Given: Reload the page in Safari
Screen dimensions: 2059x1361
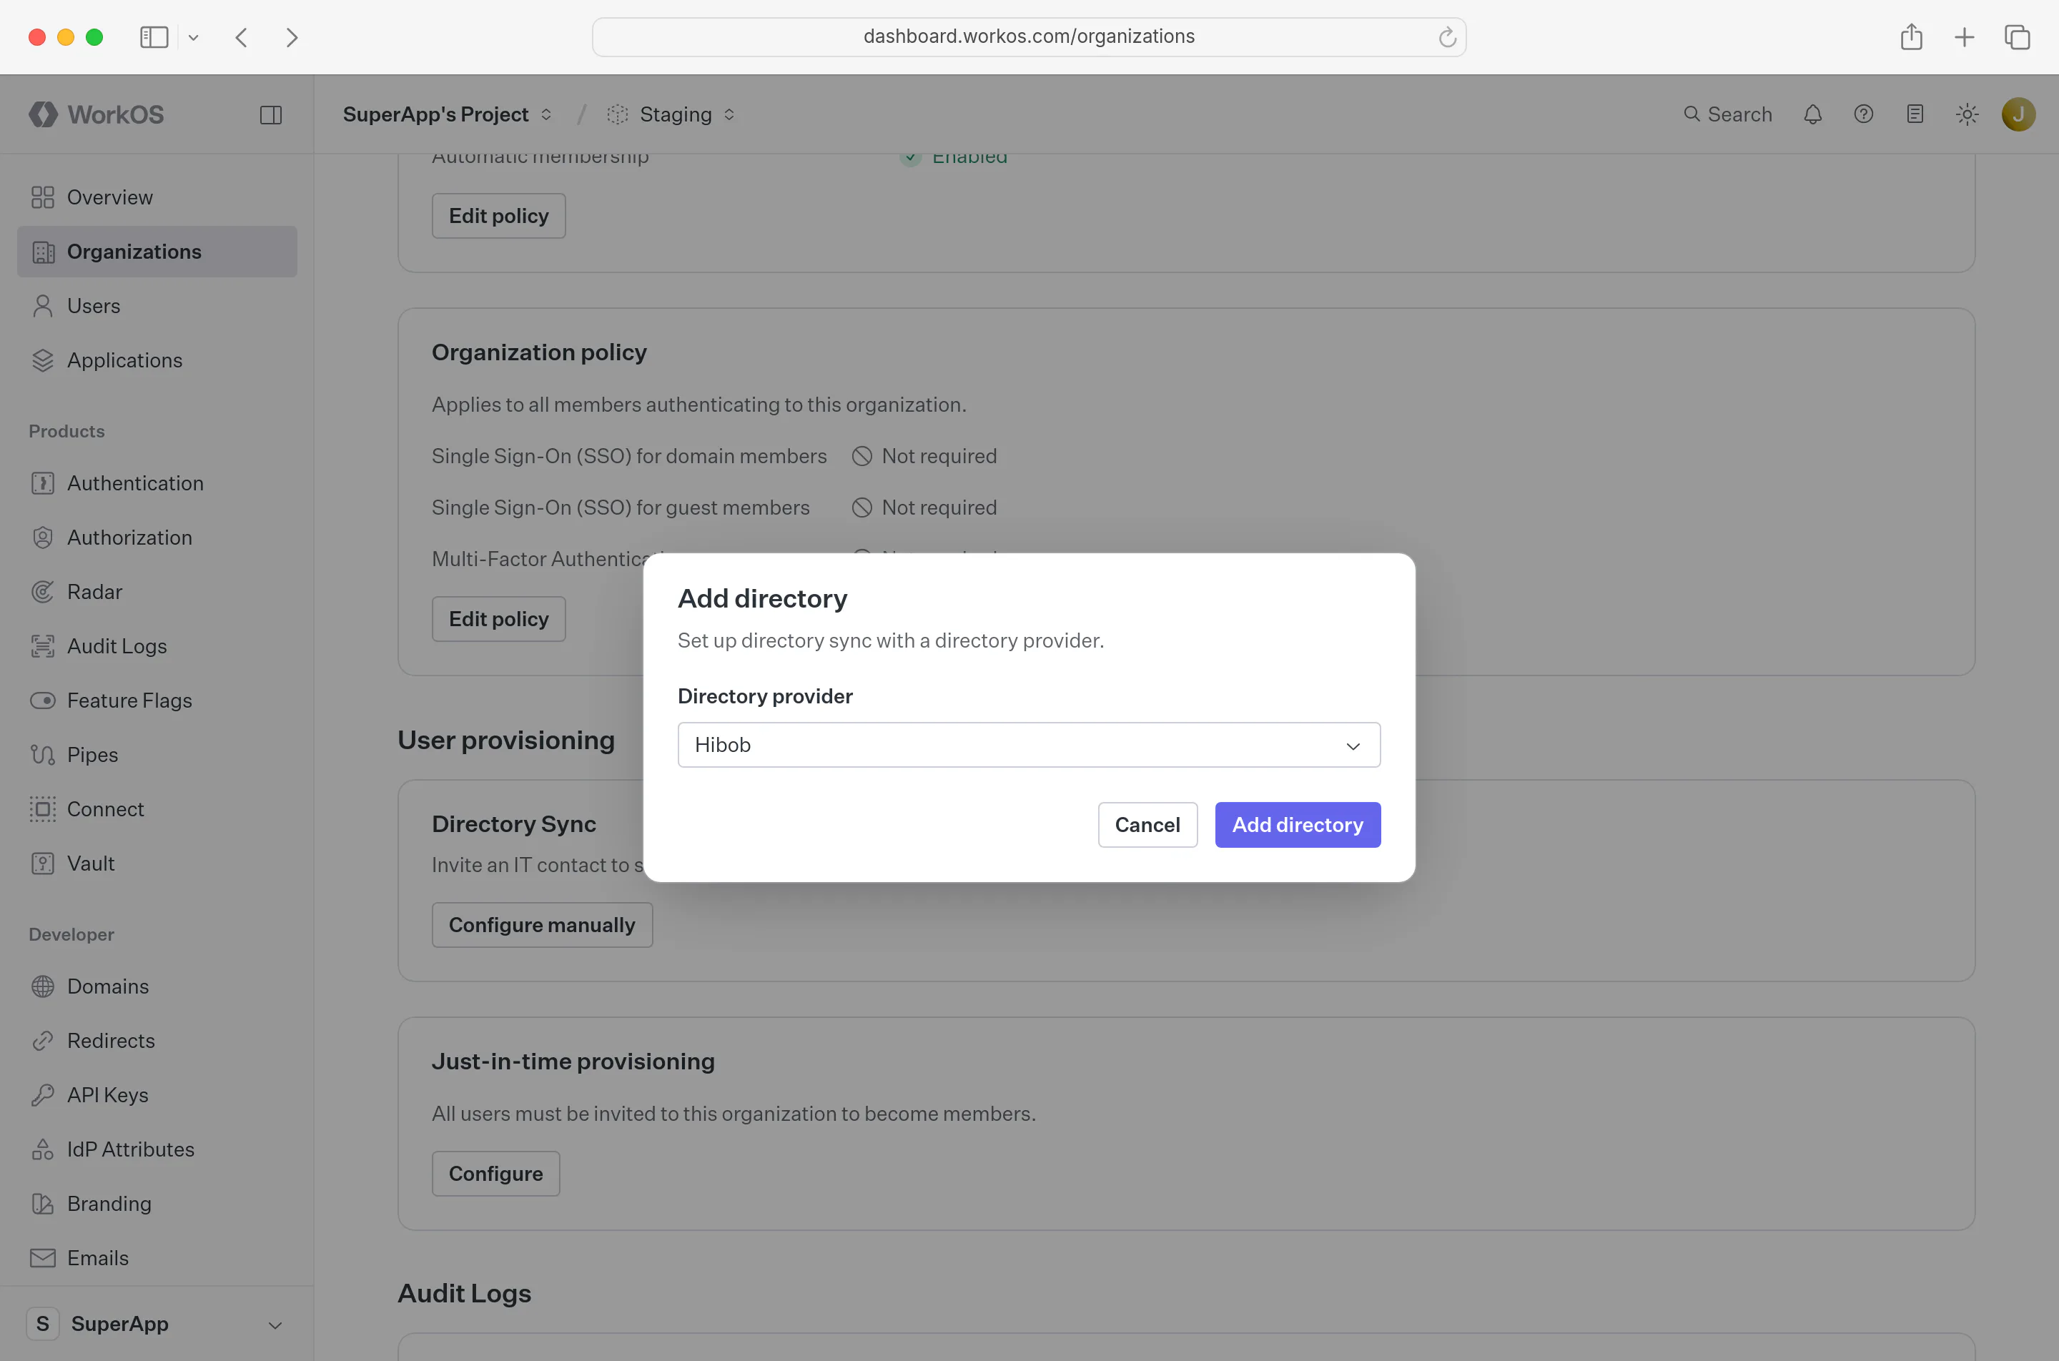Looking at the screenshot, I should click(x=1446, y=37).
